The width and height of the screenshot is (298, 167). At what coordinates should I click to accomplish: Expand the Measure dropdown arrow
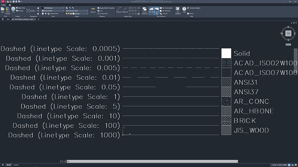coord(93,13)
